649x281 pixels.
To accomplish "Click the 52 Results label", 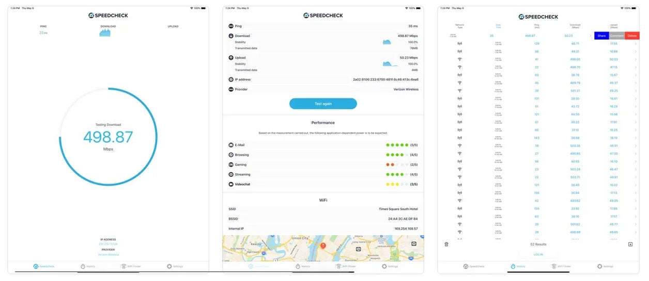I will click(x=538, y=244).
